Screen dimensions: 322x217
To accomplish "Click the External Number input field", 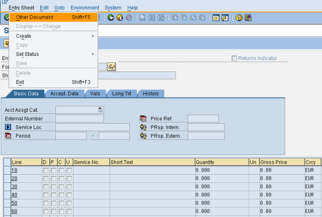I will 79,118.
